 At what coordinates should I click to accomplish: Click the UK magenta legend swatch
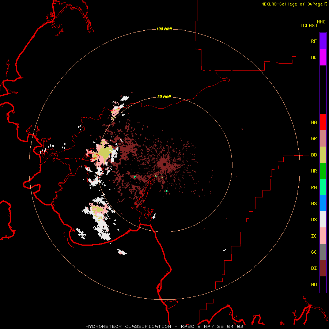pyautogui.click(x=323, y=57)
